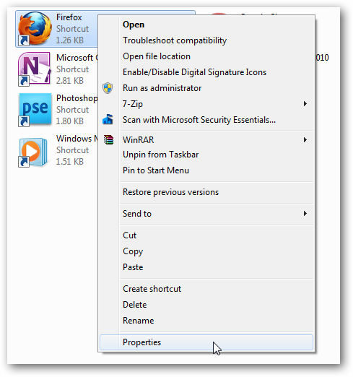Open Properties from the context menu

pyautogui.click(x=206, y=342)
